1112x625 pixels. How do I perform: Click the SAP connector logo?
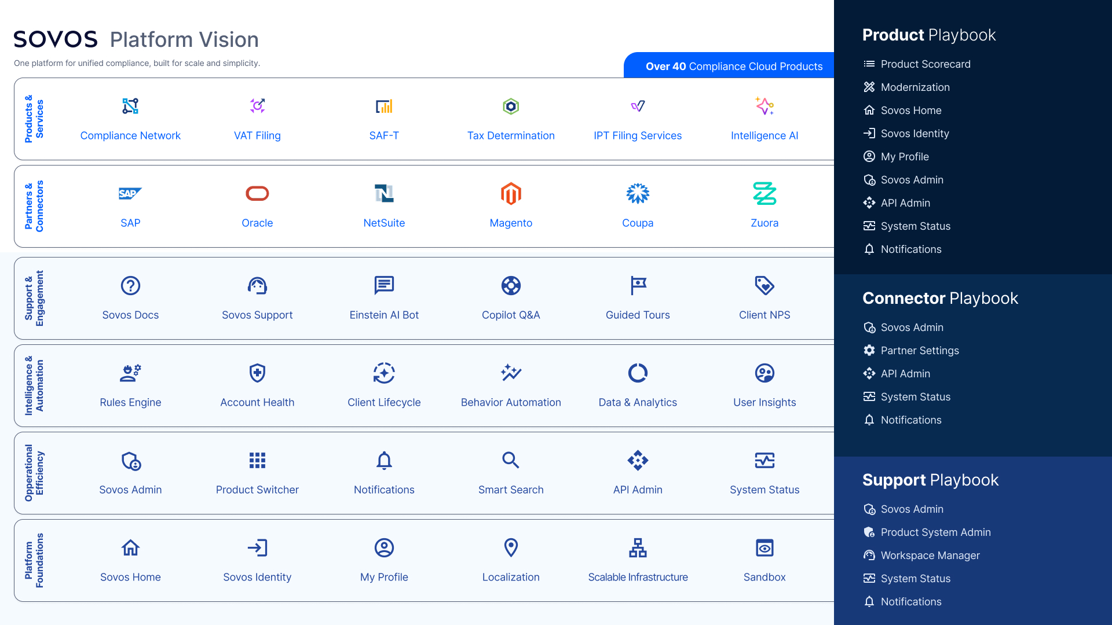130,193
